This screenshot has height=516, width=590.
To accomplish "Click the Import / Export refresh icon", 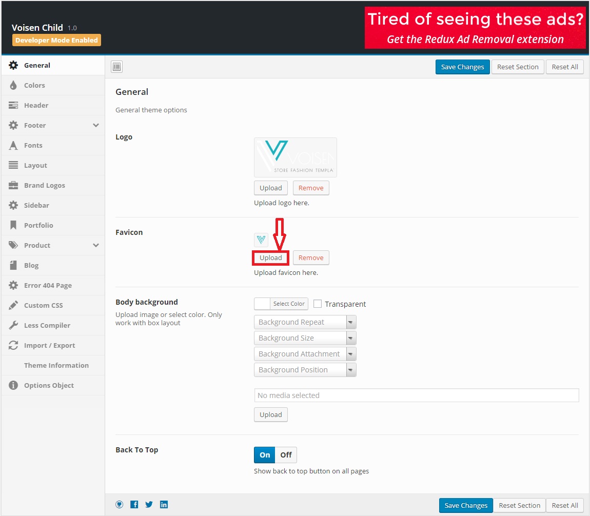I will (13, 345).
